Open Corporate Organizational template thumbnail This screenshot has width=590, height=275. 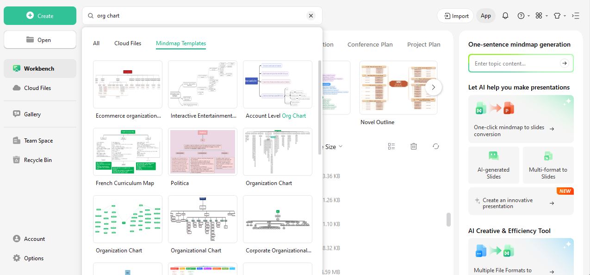(x=278, y=219)
